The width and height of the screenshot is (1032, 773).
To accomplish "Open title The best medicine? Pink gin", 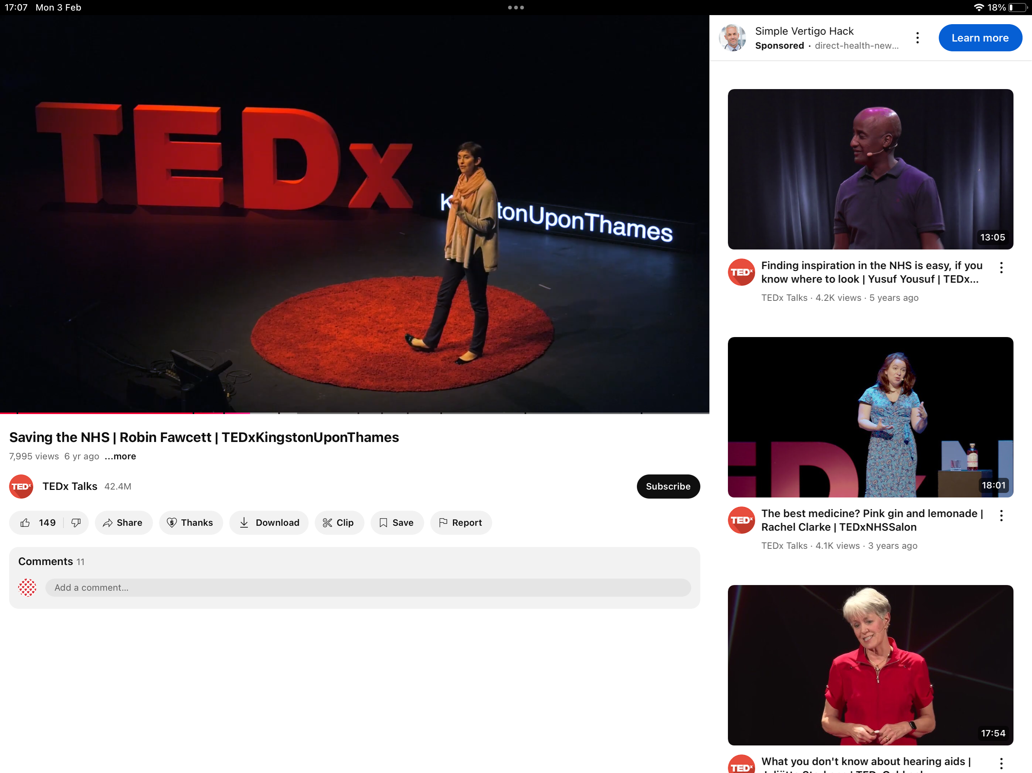I will coord(872,520).
